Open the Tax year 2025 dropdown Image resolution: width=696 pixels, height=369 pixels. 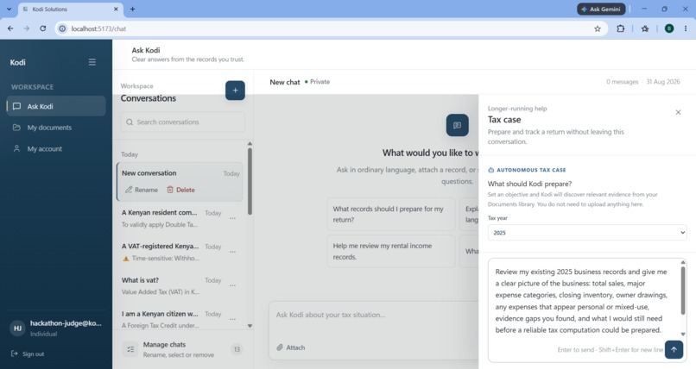[587, 233]
